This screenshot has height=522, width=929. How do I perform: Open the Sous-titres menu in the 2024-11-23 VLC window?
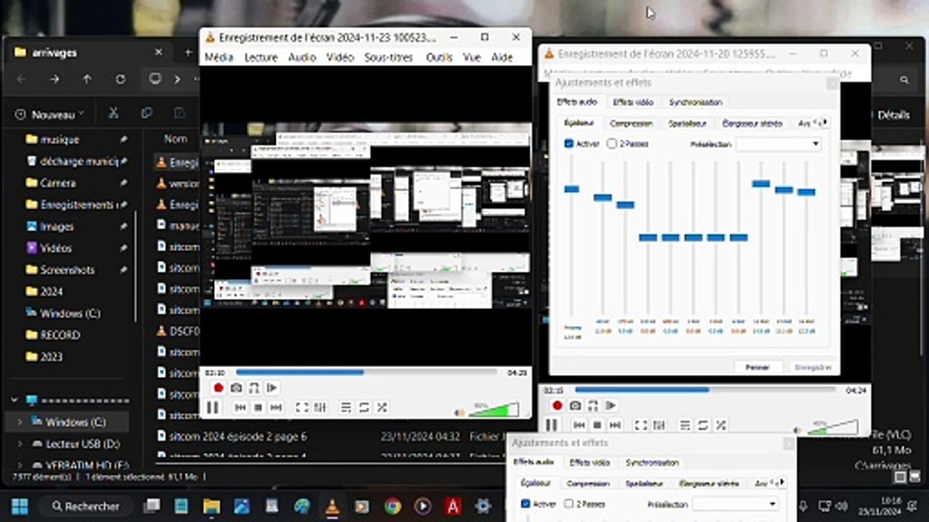pos(388,57)
